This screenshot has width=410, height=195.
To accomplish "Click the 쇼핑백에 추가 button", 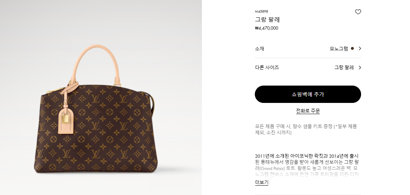I will pos(308,94).
